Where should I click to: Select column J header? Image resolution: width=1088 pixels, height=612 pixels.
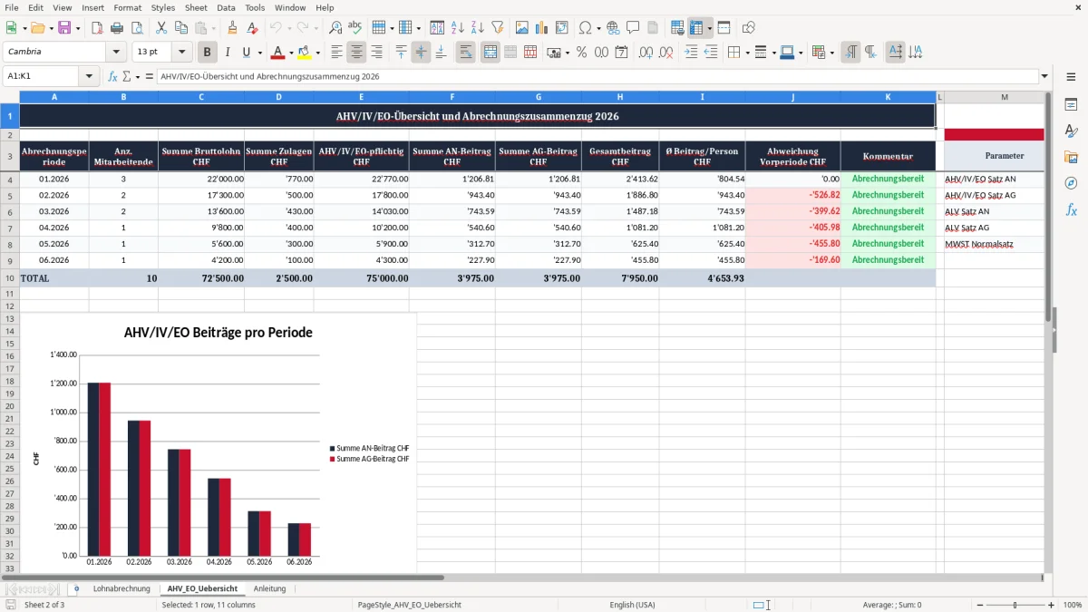[x=792, y=97]
